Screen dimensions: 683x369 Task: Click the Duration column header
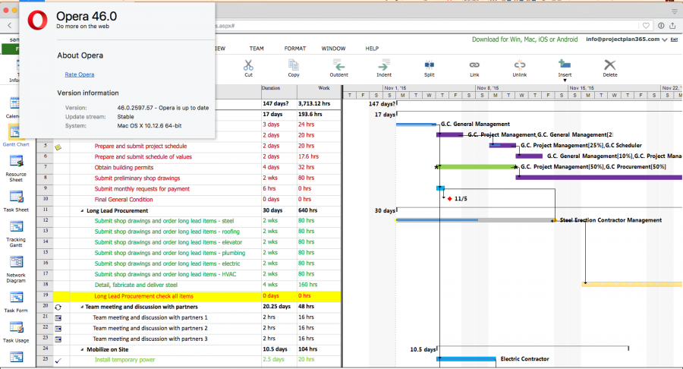click(279, 91)
